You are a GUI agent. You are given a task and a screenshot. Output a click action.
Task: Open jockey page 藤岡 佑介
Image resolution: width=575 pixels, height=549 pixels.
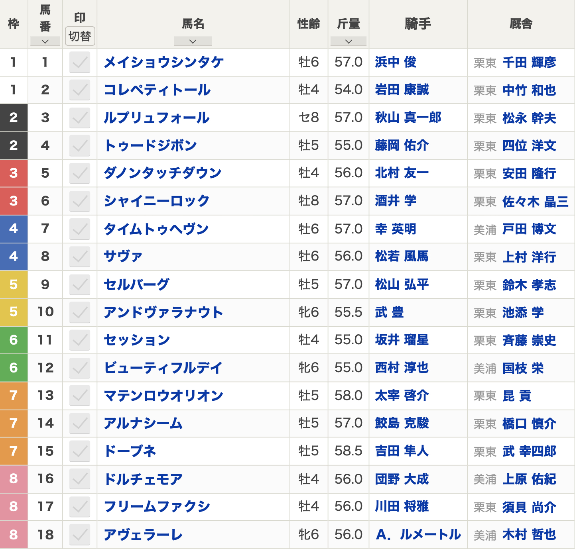tap(402, 145)
